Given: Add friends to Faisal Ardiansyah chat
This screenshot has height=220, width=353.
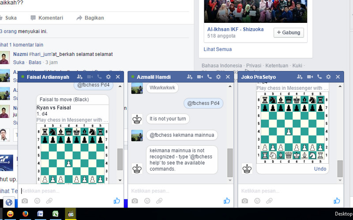Looking at the screenshot, I should pos(79,77).
